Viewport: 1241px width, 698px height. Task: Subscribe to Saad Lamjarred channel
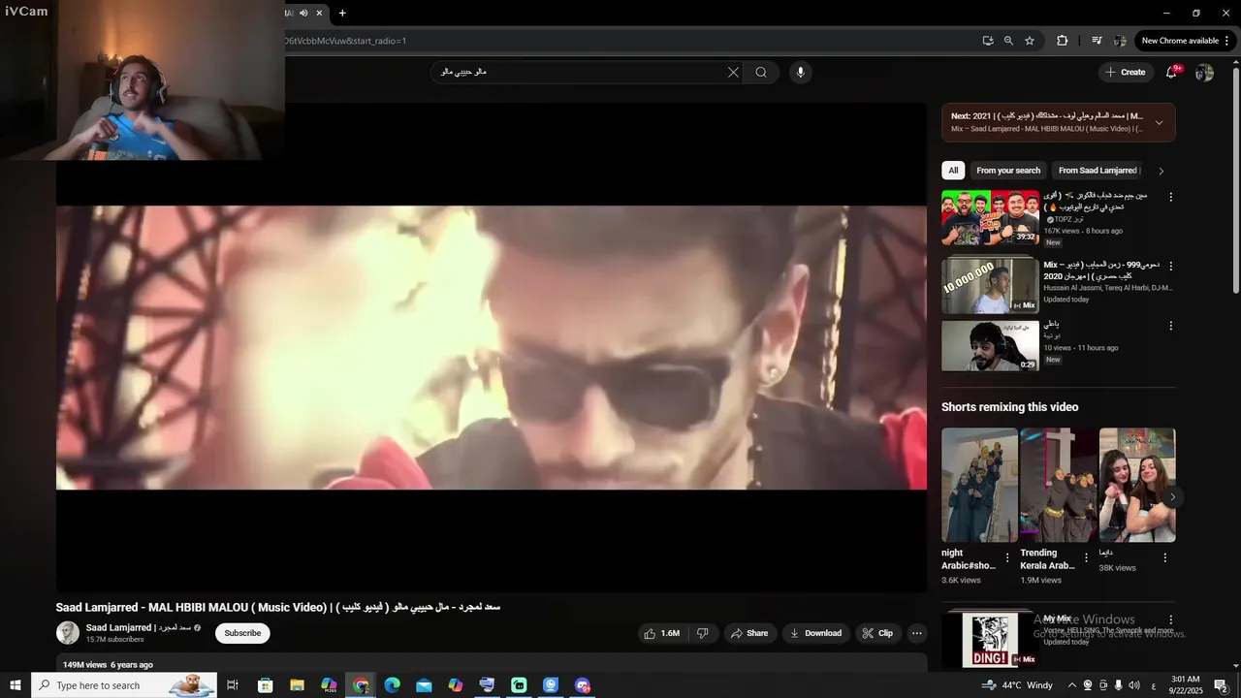pyautogui.click(x=242, y=633)
